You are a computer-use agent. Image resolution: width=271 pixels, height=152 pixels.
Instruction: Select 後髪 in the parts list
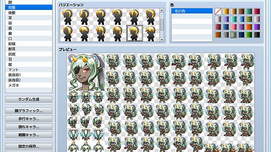[x=29, y=12]
